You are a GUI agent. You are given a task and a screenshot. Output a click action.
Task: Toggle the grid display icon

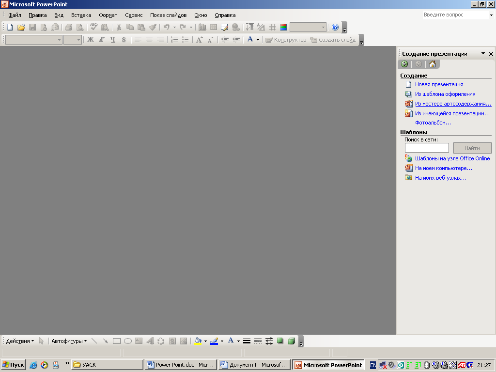pos(272,27)
